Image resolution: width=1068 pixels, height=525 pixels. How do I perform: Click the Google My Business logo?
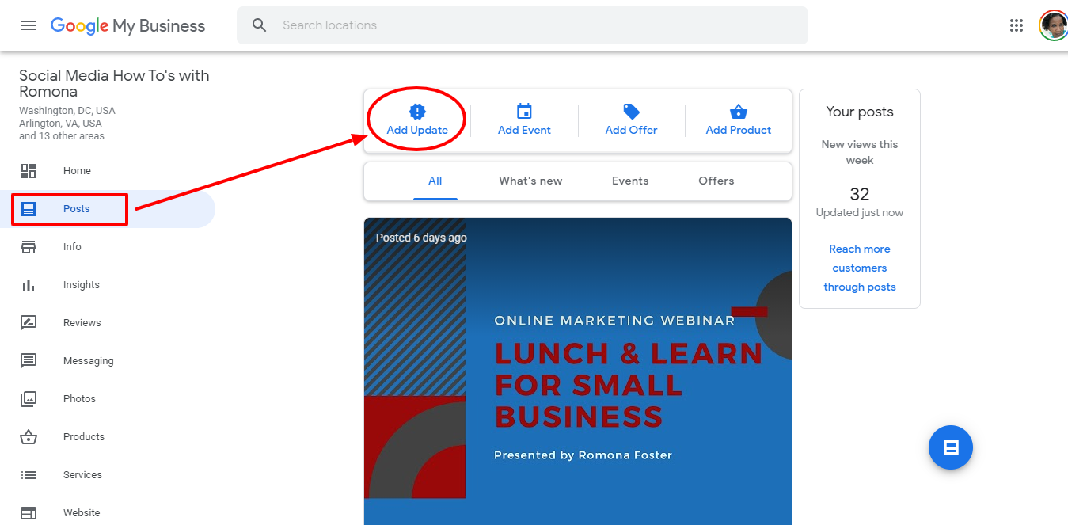pyautogui.click(x=127, y=25)
